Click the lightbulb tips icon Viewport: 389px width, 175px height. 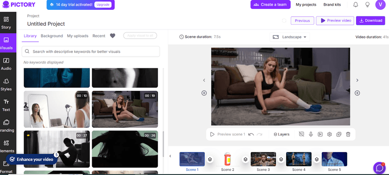click(367, 5)
